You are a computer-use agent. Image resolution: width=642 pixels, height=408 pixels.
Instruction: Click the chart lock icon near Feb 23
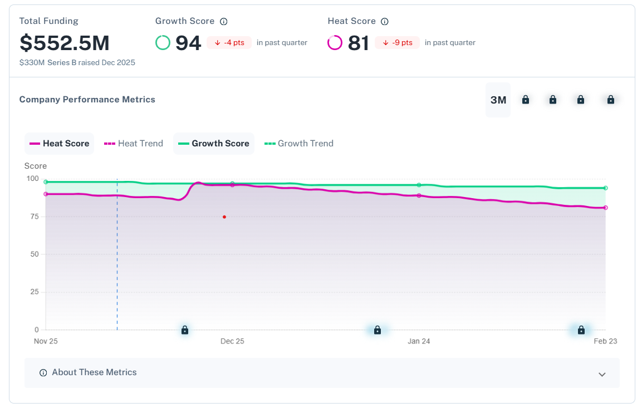point(581,330)
